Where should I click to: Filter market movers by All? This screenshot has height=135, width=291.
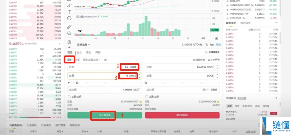230,106
